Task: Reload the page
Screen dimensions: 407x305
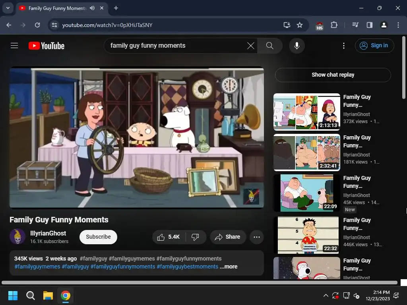Action: tap(37, 25)
